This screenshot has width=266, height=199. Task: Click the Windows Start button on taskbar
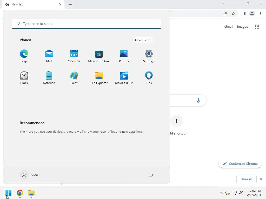click(8, 193)
